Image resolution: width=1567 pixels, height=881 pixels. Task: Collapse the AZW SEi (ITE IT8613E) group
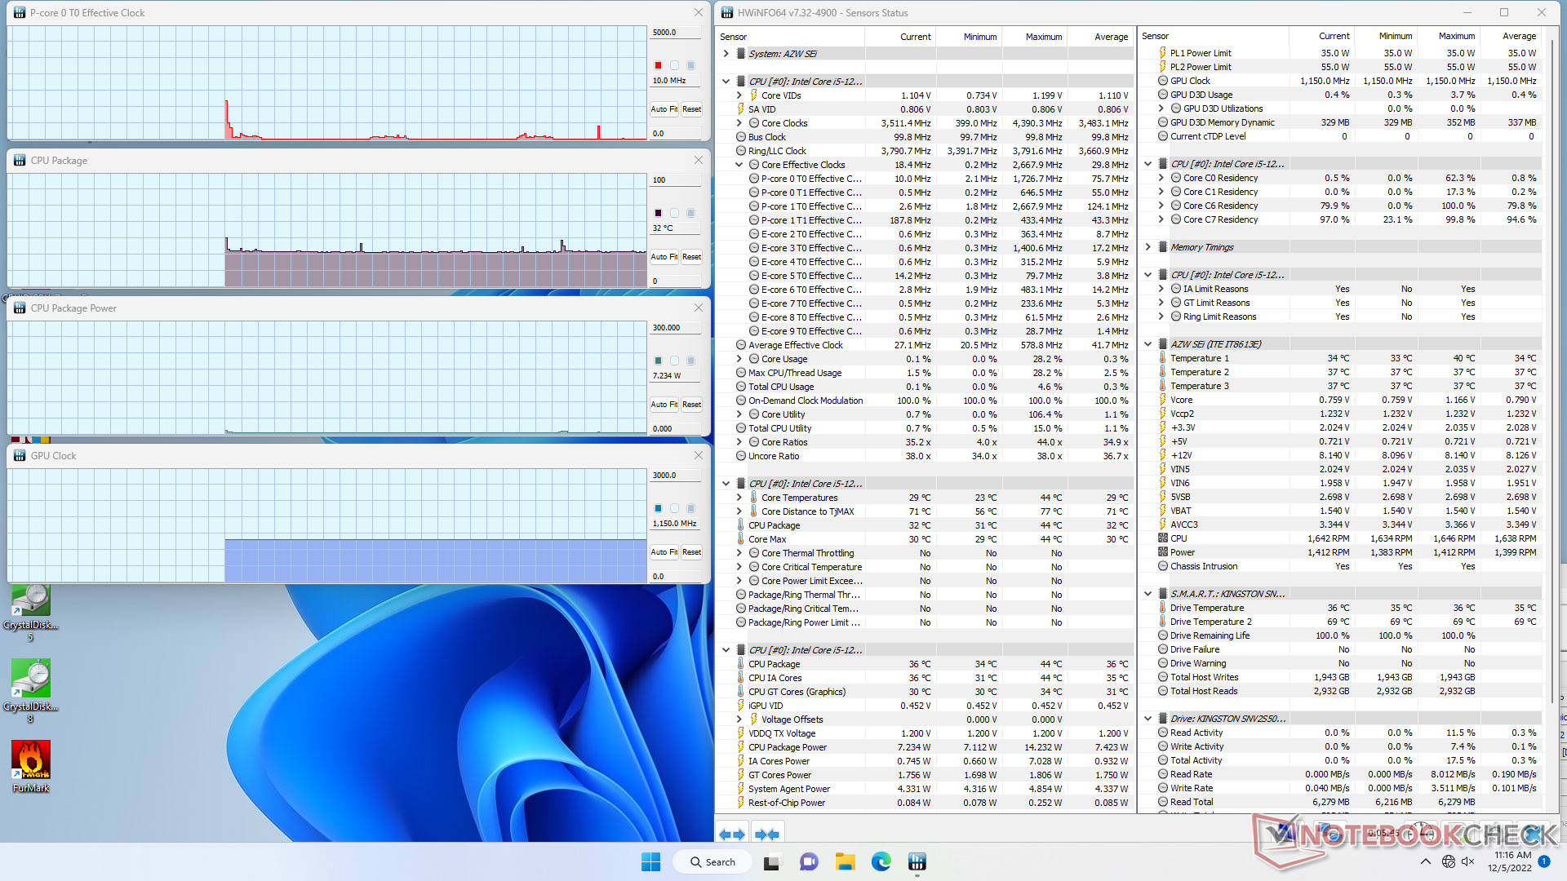click(1148, 344)
